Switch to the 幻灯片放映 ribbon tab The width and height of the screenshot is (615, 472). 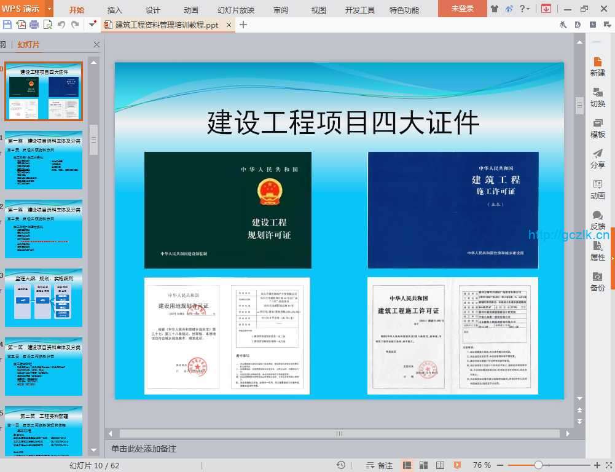(x=235, y=10)
